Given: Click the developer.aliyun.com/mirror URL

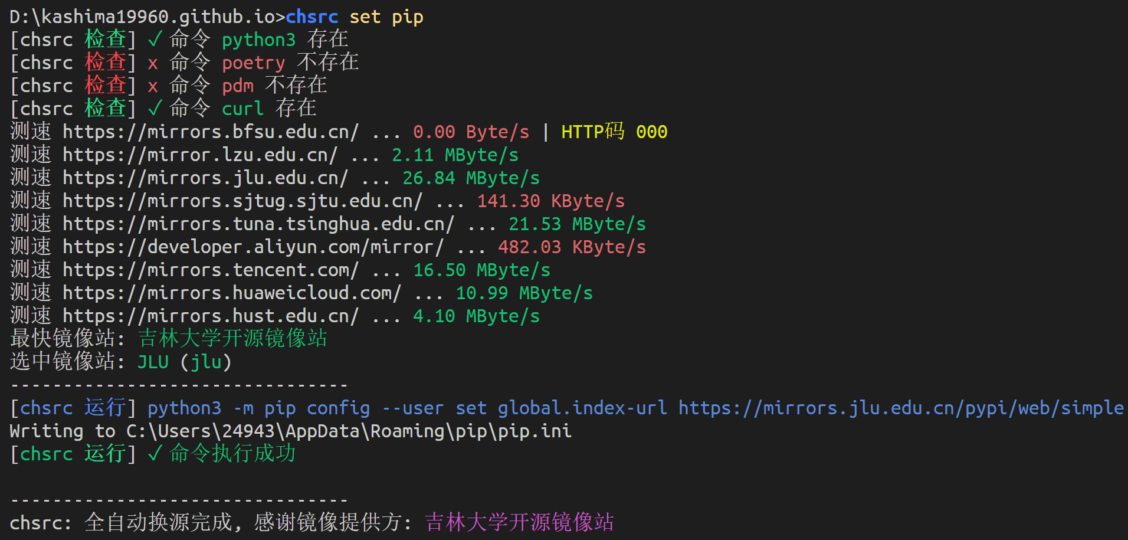Looking at the screenshot, I should point(253,247).
